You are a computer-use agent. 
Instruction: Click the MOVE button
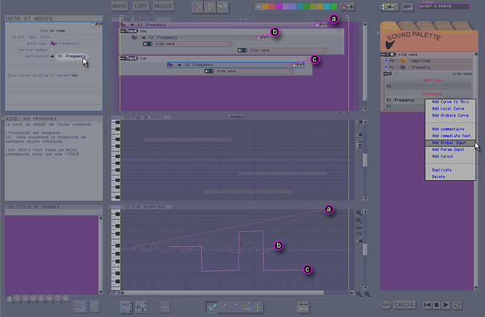tap(119, 6)
